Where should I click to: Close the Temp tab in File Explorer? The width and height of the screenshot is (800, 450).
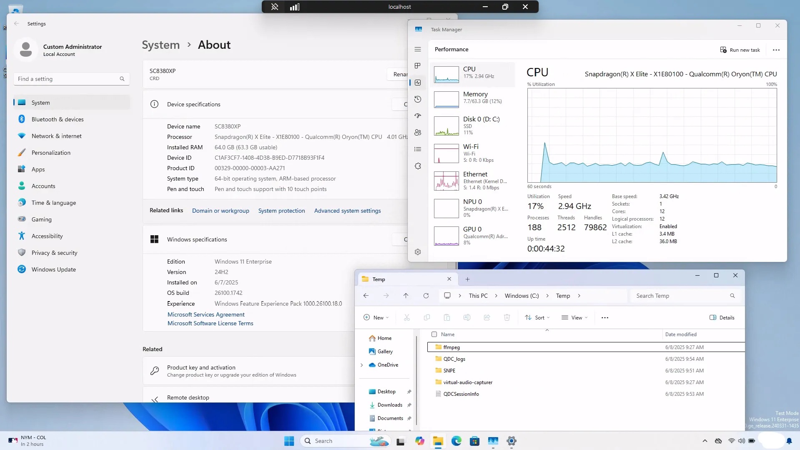pyautogui.click(x=449, y=279)
